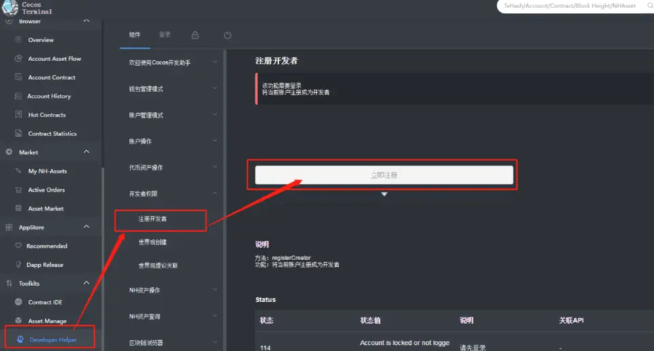Click the Account History icon
Image resolution: width=654 pixels, height=351 pixels.
pyautogui.click(x=18, y=96)
